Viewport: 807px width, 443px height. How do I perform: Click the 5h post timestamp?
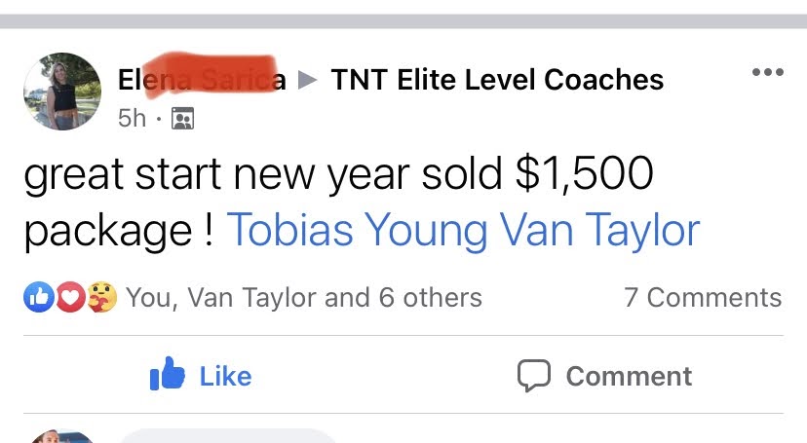point(132,118)
